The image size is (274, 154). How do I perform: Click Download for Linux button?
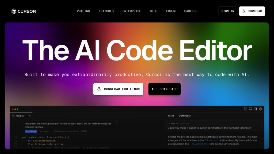[118, 89]
